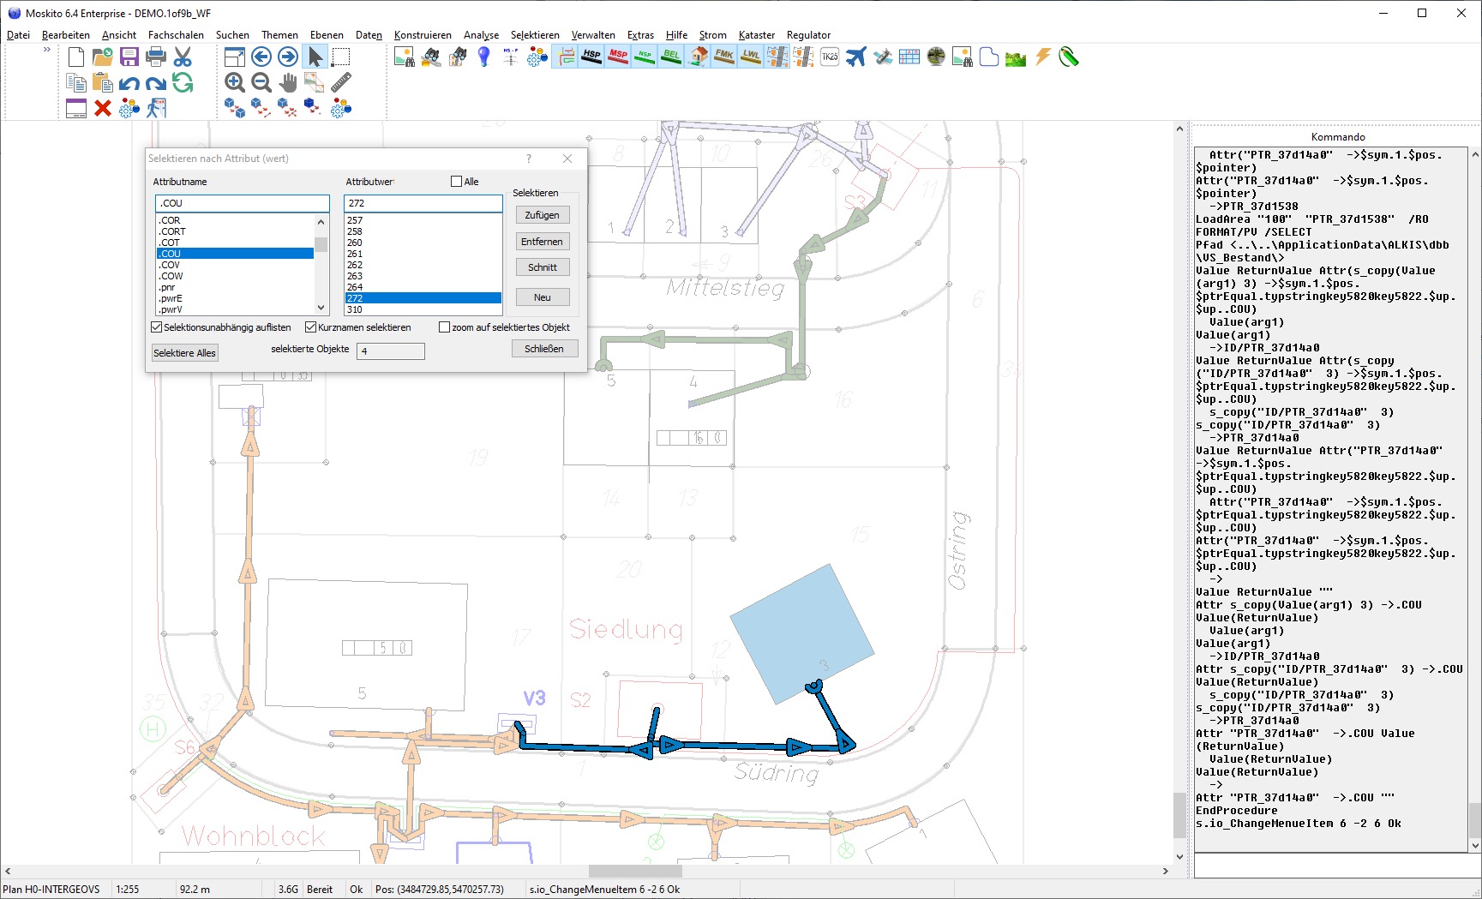The image size is (1482, 899).
Task: Click the green refresh arrows icon
Action: tap(183, 82)
